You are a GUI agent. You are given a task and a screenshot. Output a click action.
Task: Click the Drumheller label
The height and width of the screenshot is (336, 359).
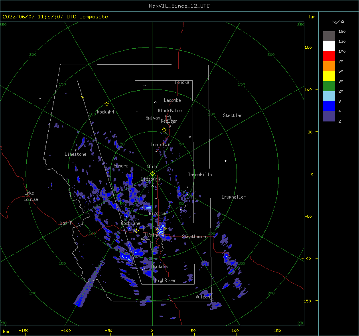[x=234, y=197]
